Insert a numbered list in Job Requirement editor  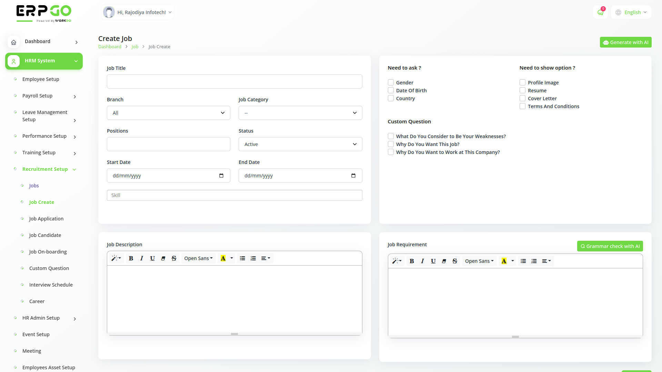(x=534, y=261)
